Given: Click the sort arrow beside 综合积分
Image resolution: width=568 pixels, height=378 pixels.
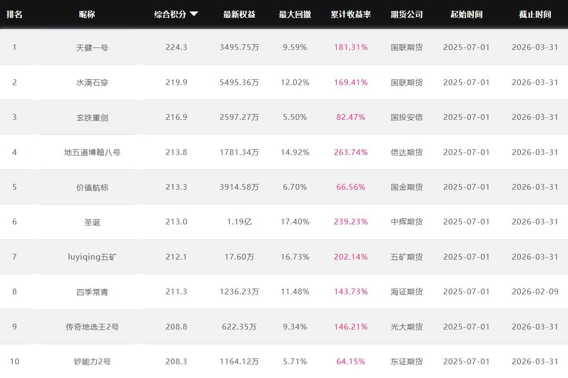Looking at the screenshot, I should [x=194, y=14].
